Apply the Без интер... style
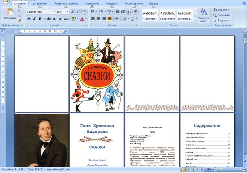247x173 pixels. pos(185,15)
